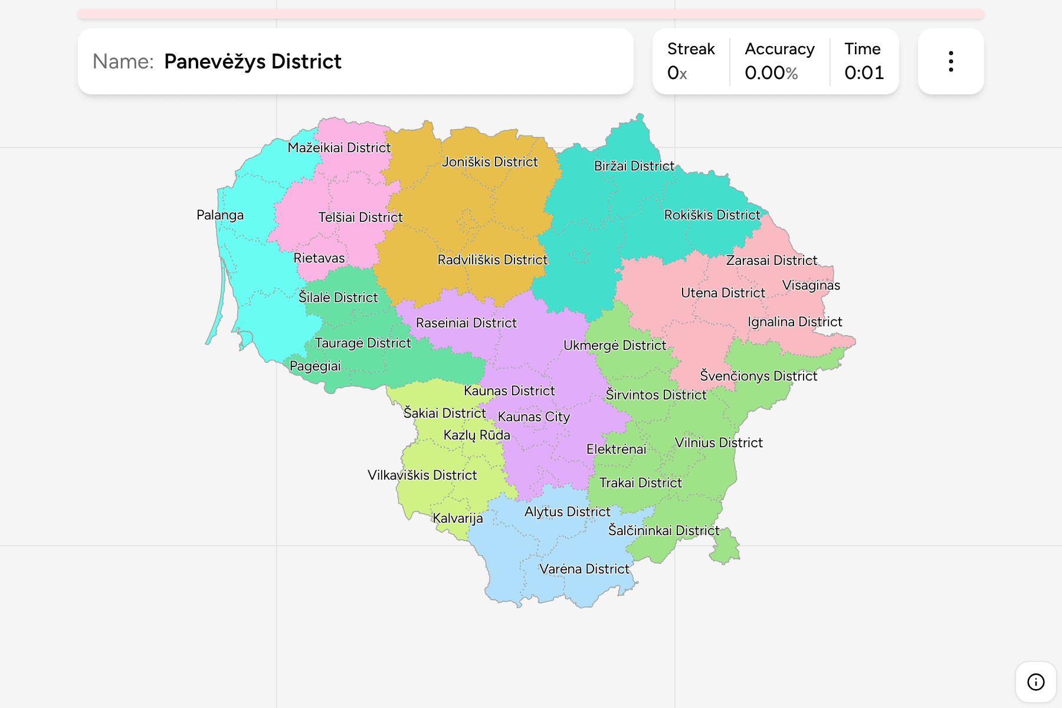Click the Accuracy percentage readout

779,61
